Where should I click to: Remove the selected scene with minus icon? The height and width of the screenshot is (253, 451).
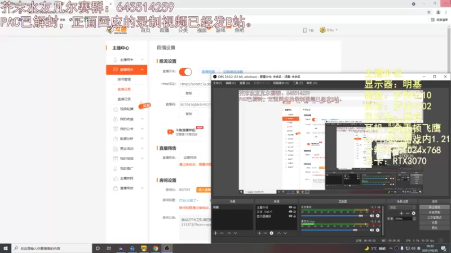(222, 233)
